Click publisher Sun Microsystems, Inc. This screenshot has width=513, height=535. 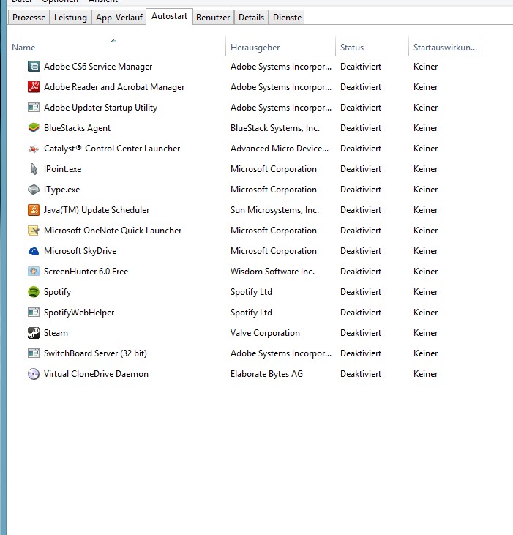click(275, 210)
